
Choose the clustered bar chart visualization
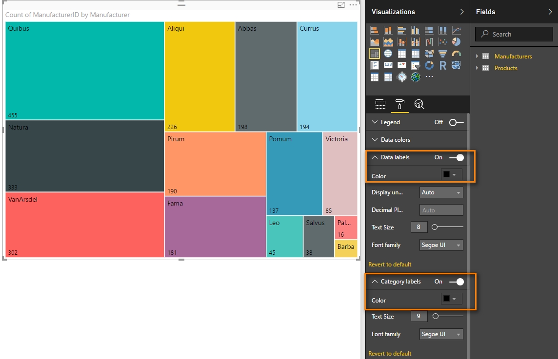point(402,30)
